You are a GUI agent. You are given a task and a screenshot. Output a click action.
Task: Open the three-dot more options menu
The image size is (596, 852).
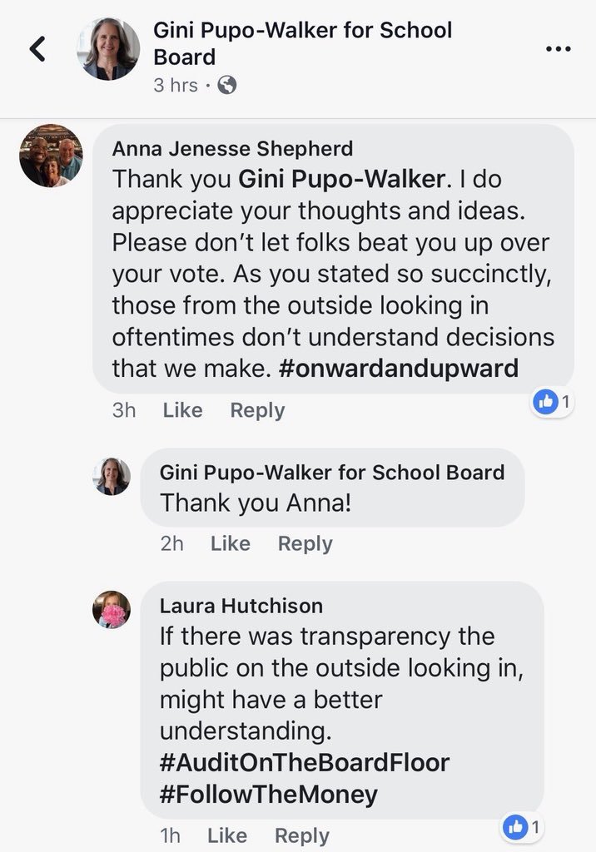(558, 49)
